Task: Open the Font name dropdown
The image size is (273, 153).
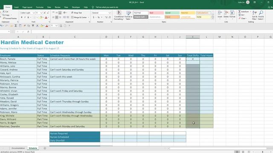Action: pyautogui.click(x=34, y=13)
